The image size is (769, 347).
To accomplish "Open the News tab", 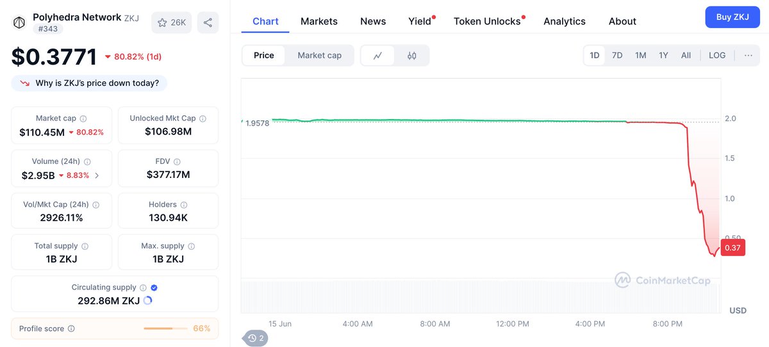I will pyautogui.click(x=373, y=21).
